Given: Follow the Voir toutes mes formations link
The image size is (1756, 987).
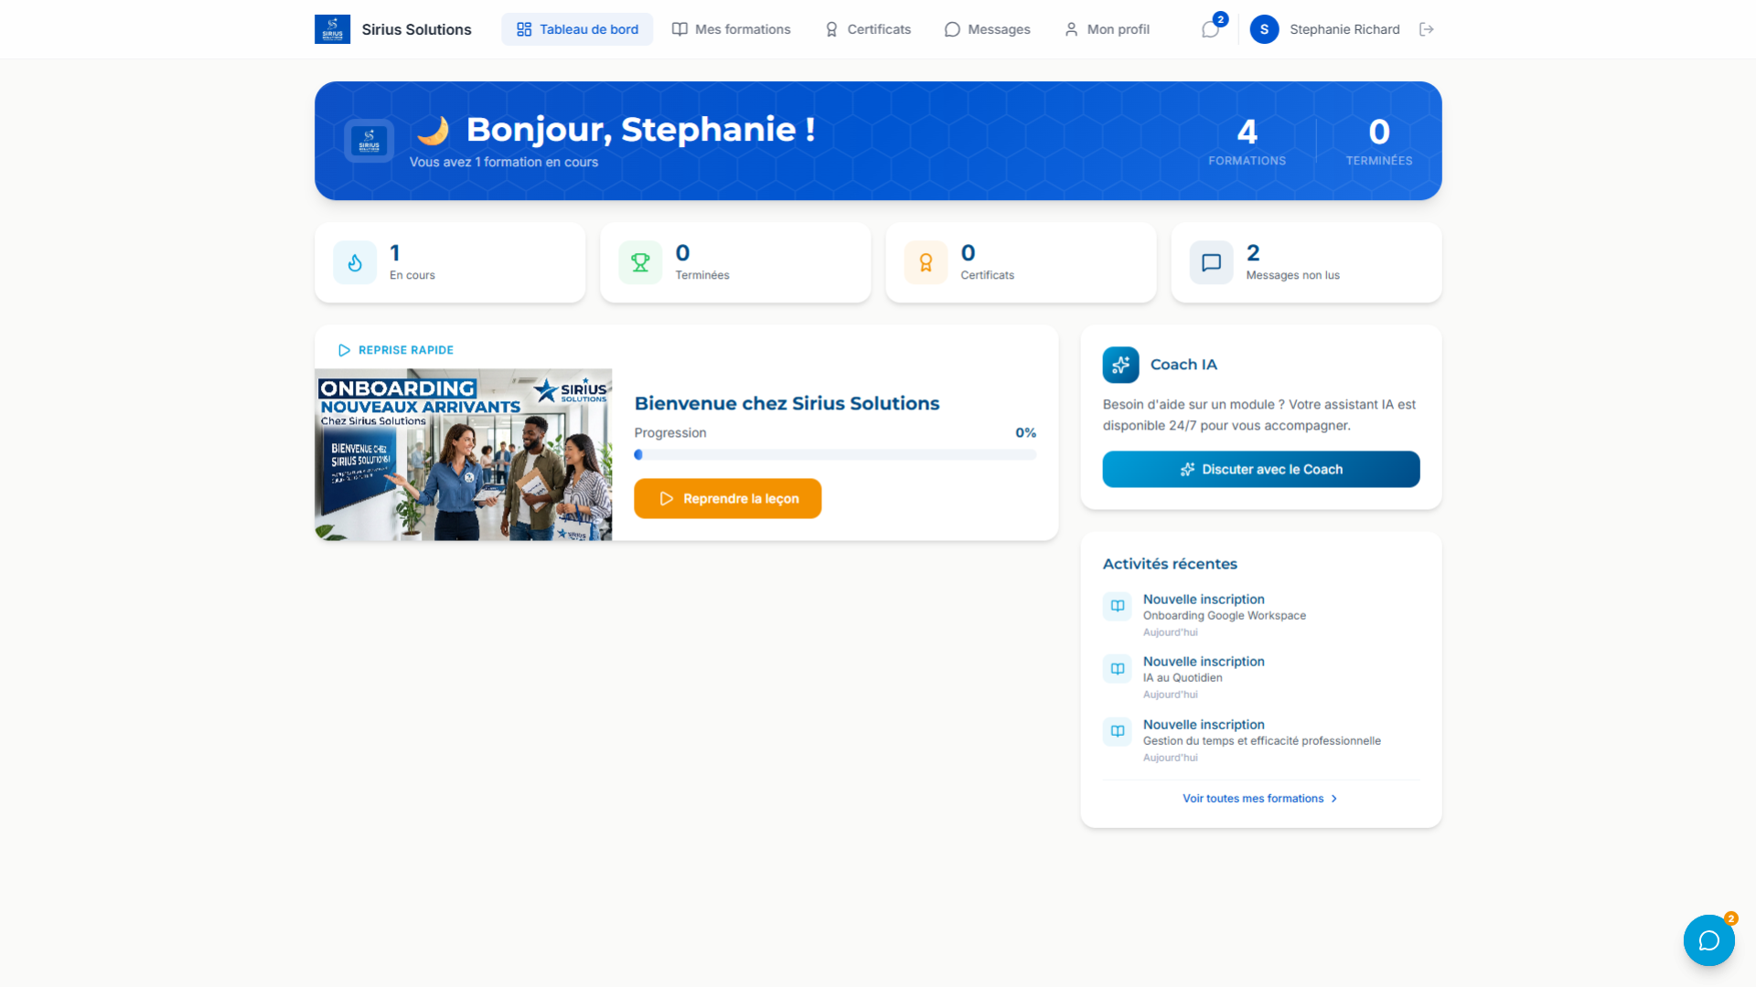Looking at the screenshot, I should point(1253,798).
